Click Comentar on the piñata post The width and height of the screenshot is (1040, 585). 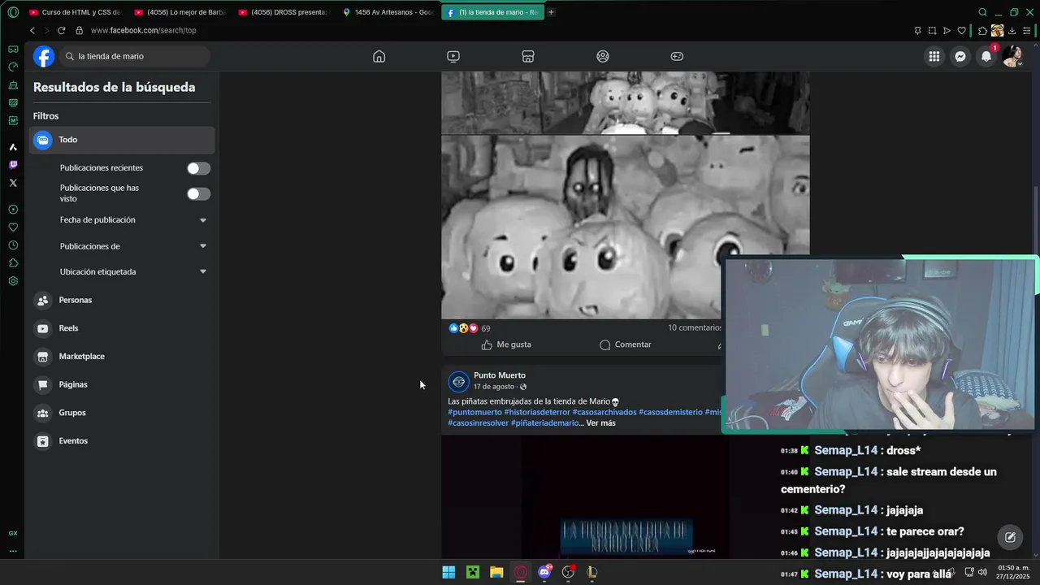tap(626, 344)
